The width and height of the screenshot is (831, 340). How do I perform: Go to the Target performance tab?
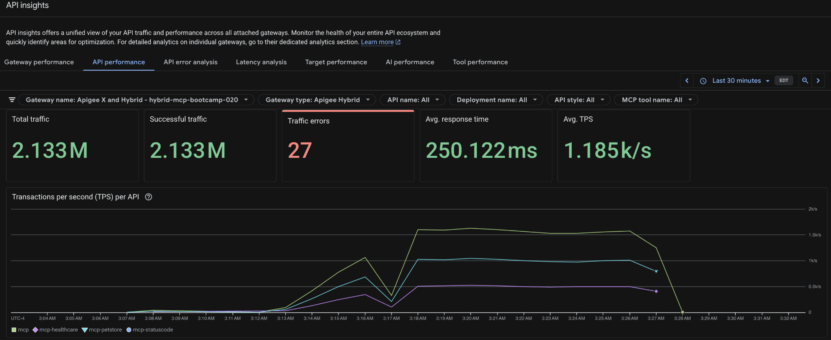(336, 62)
